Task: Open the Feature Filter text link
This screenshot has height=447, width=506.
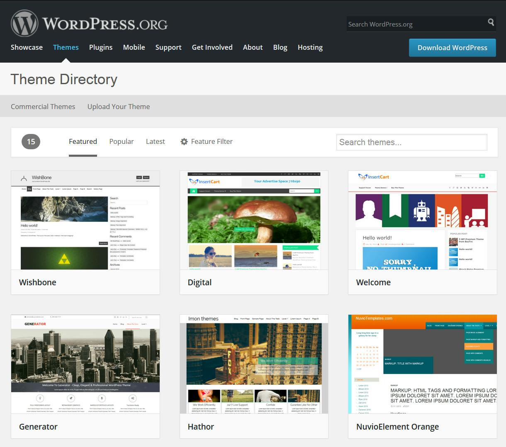Action: (x=212, y=141)
